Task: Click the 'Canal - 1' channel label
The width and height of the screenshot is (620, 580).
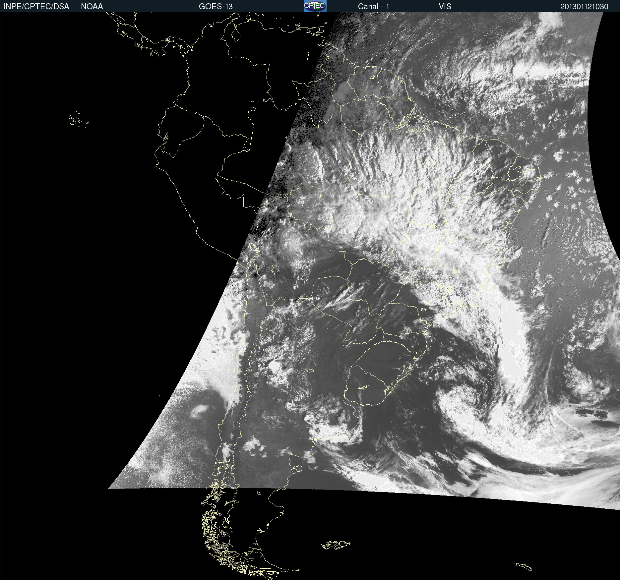Action: [x=373, y=7]
